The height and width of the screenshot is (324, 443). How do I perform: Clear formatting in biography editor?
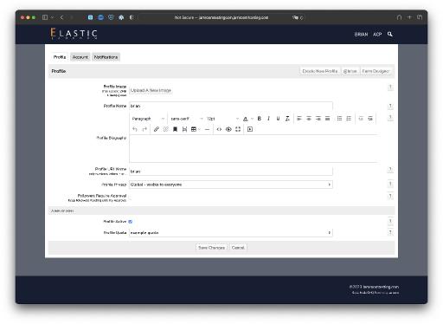point(287,119)
